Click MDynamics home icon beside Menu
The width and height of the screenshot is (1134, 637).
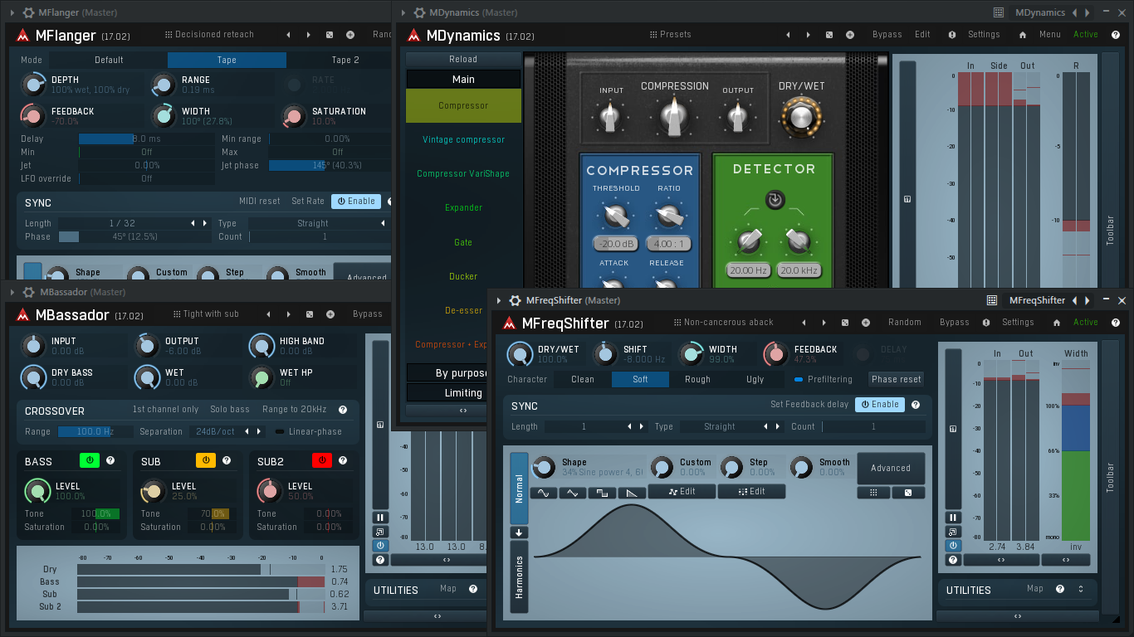pos(1023,35)
